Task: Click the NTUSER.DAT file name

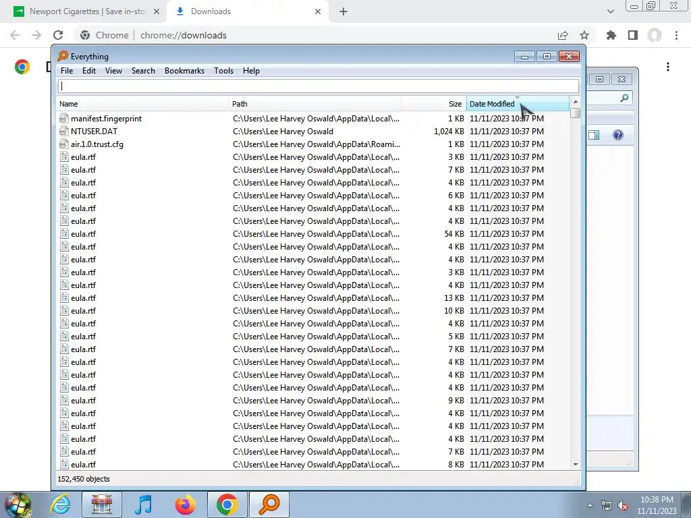Action: click(94, 132)
